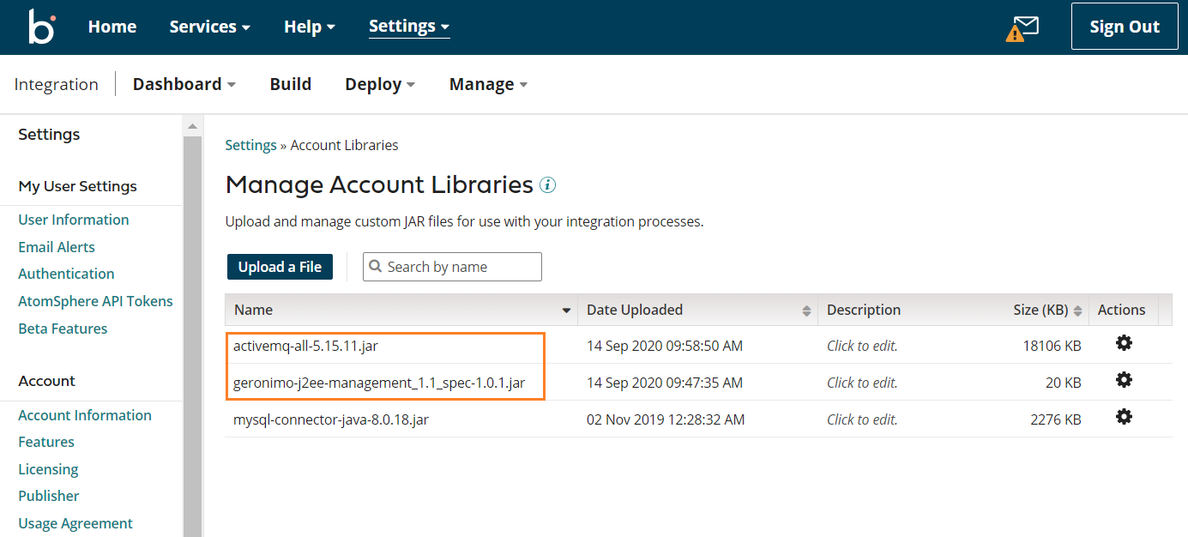
Task: Open gear actions for activemq-all-5.15.11.jar
Action: (1124, 343)
